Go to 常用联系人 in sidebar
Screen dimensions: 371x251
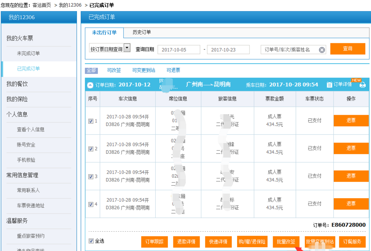(x=28, y=190)
